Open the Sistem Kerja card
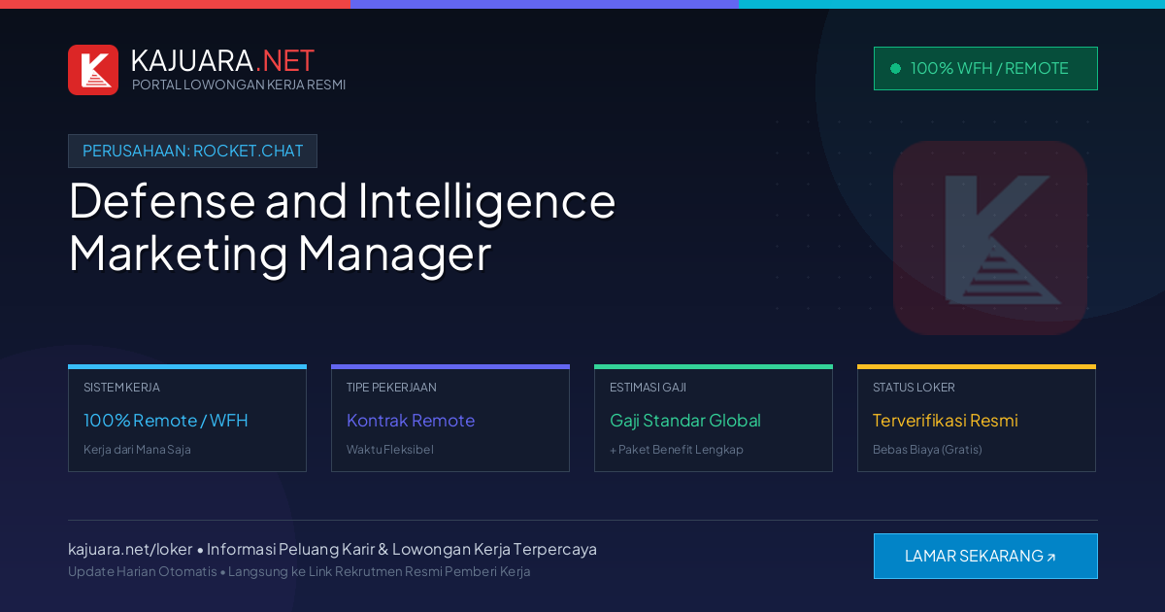 (x=187, y=419)
